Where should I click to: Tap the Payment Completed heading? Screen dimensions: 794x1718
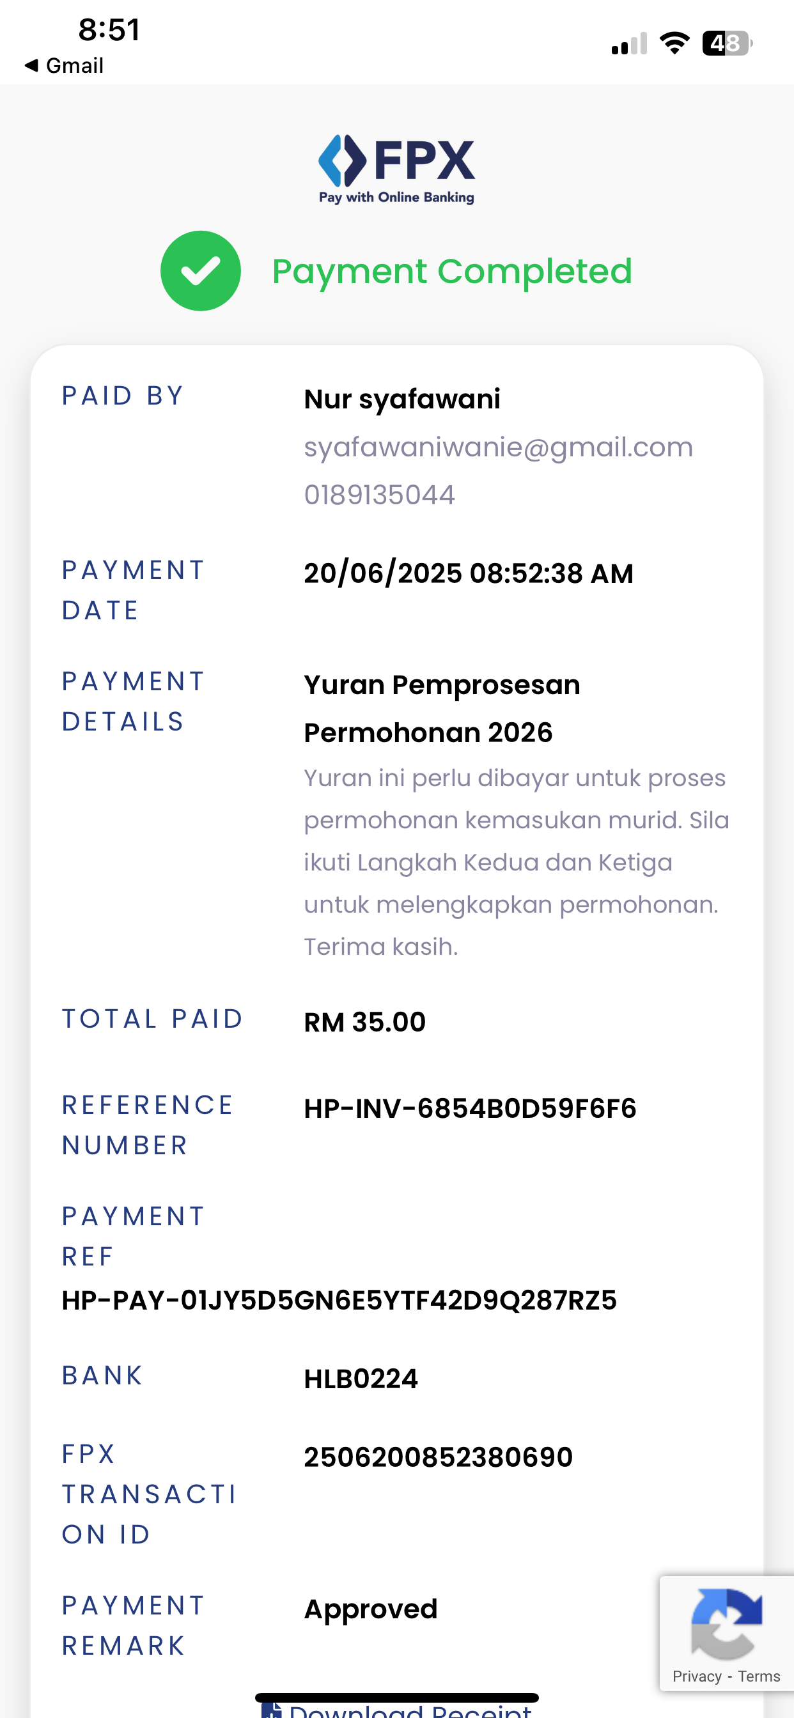[452, 271]
